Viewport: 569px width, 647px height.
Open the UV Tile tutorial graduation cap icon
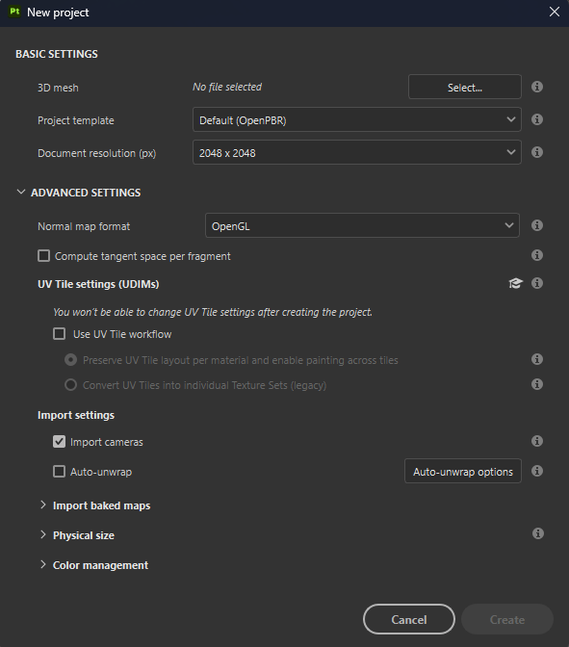[515, 283]
